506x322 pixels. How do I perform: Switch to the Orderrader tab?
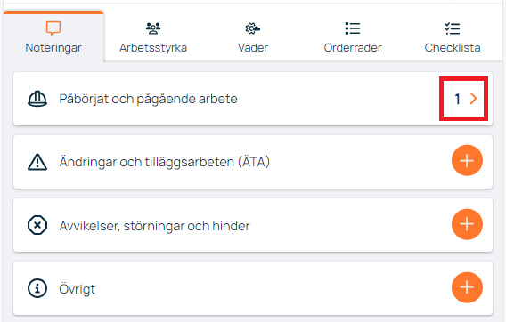[353, 36]
